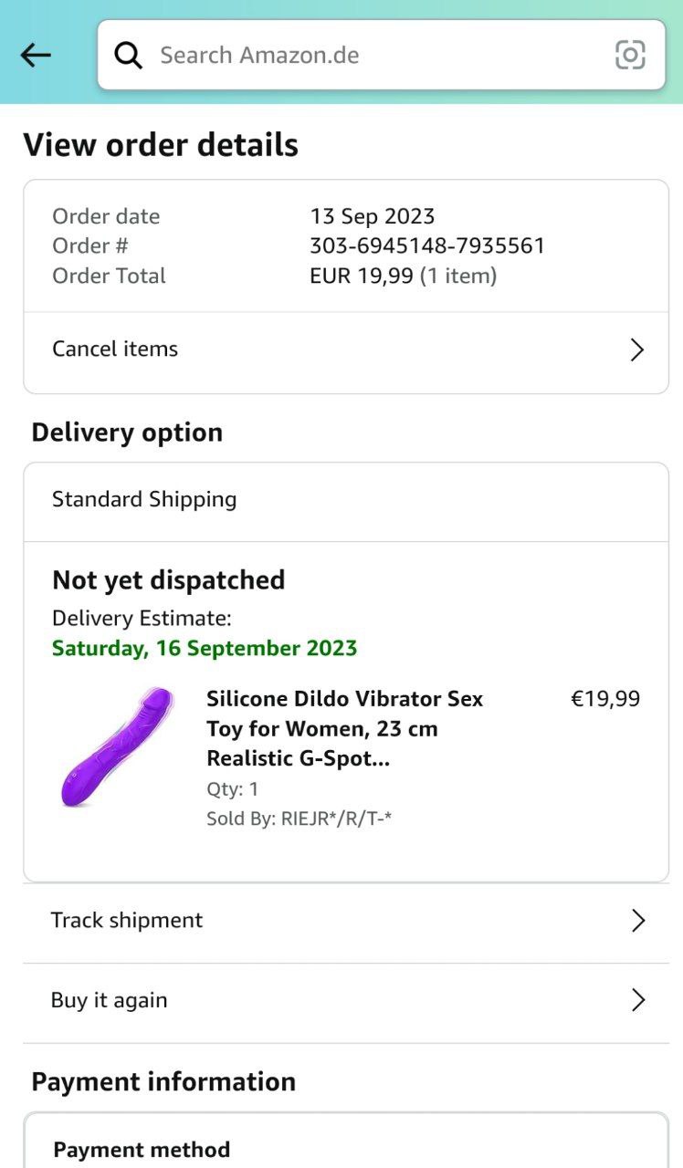Open the purple product thumbnail image
683x1168 pixels.
117,747
